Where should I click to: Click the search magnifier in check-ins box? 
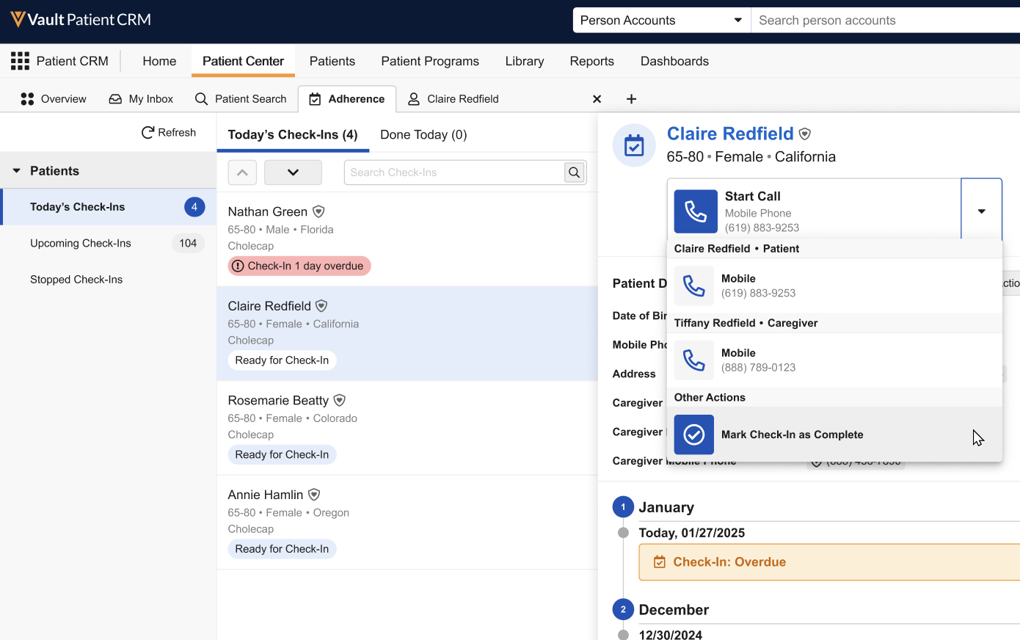pyautogui.click(x=575, y=172)
